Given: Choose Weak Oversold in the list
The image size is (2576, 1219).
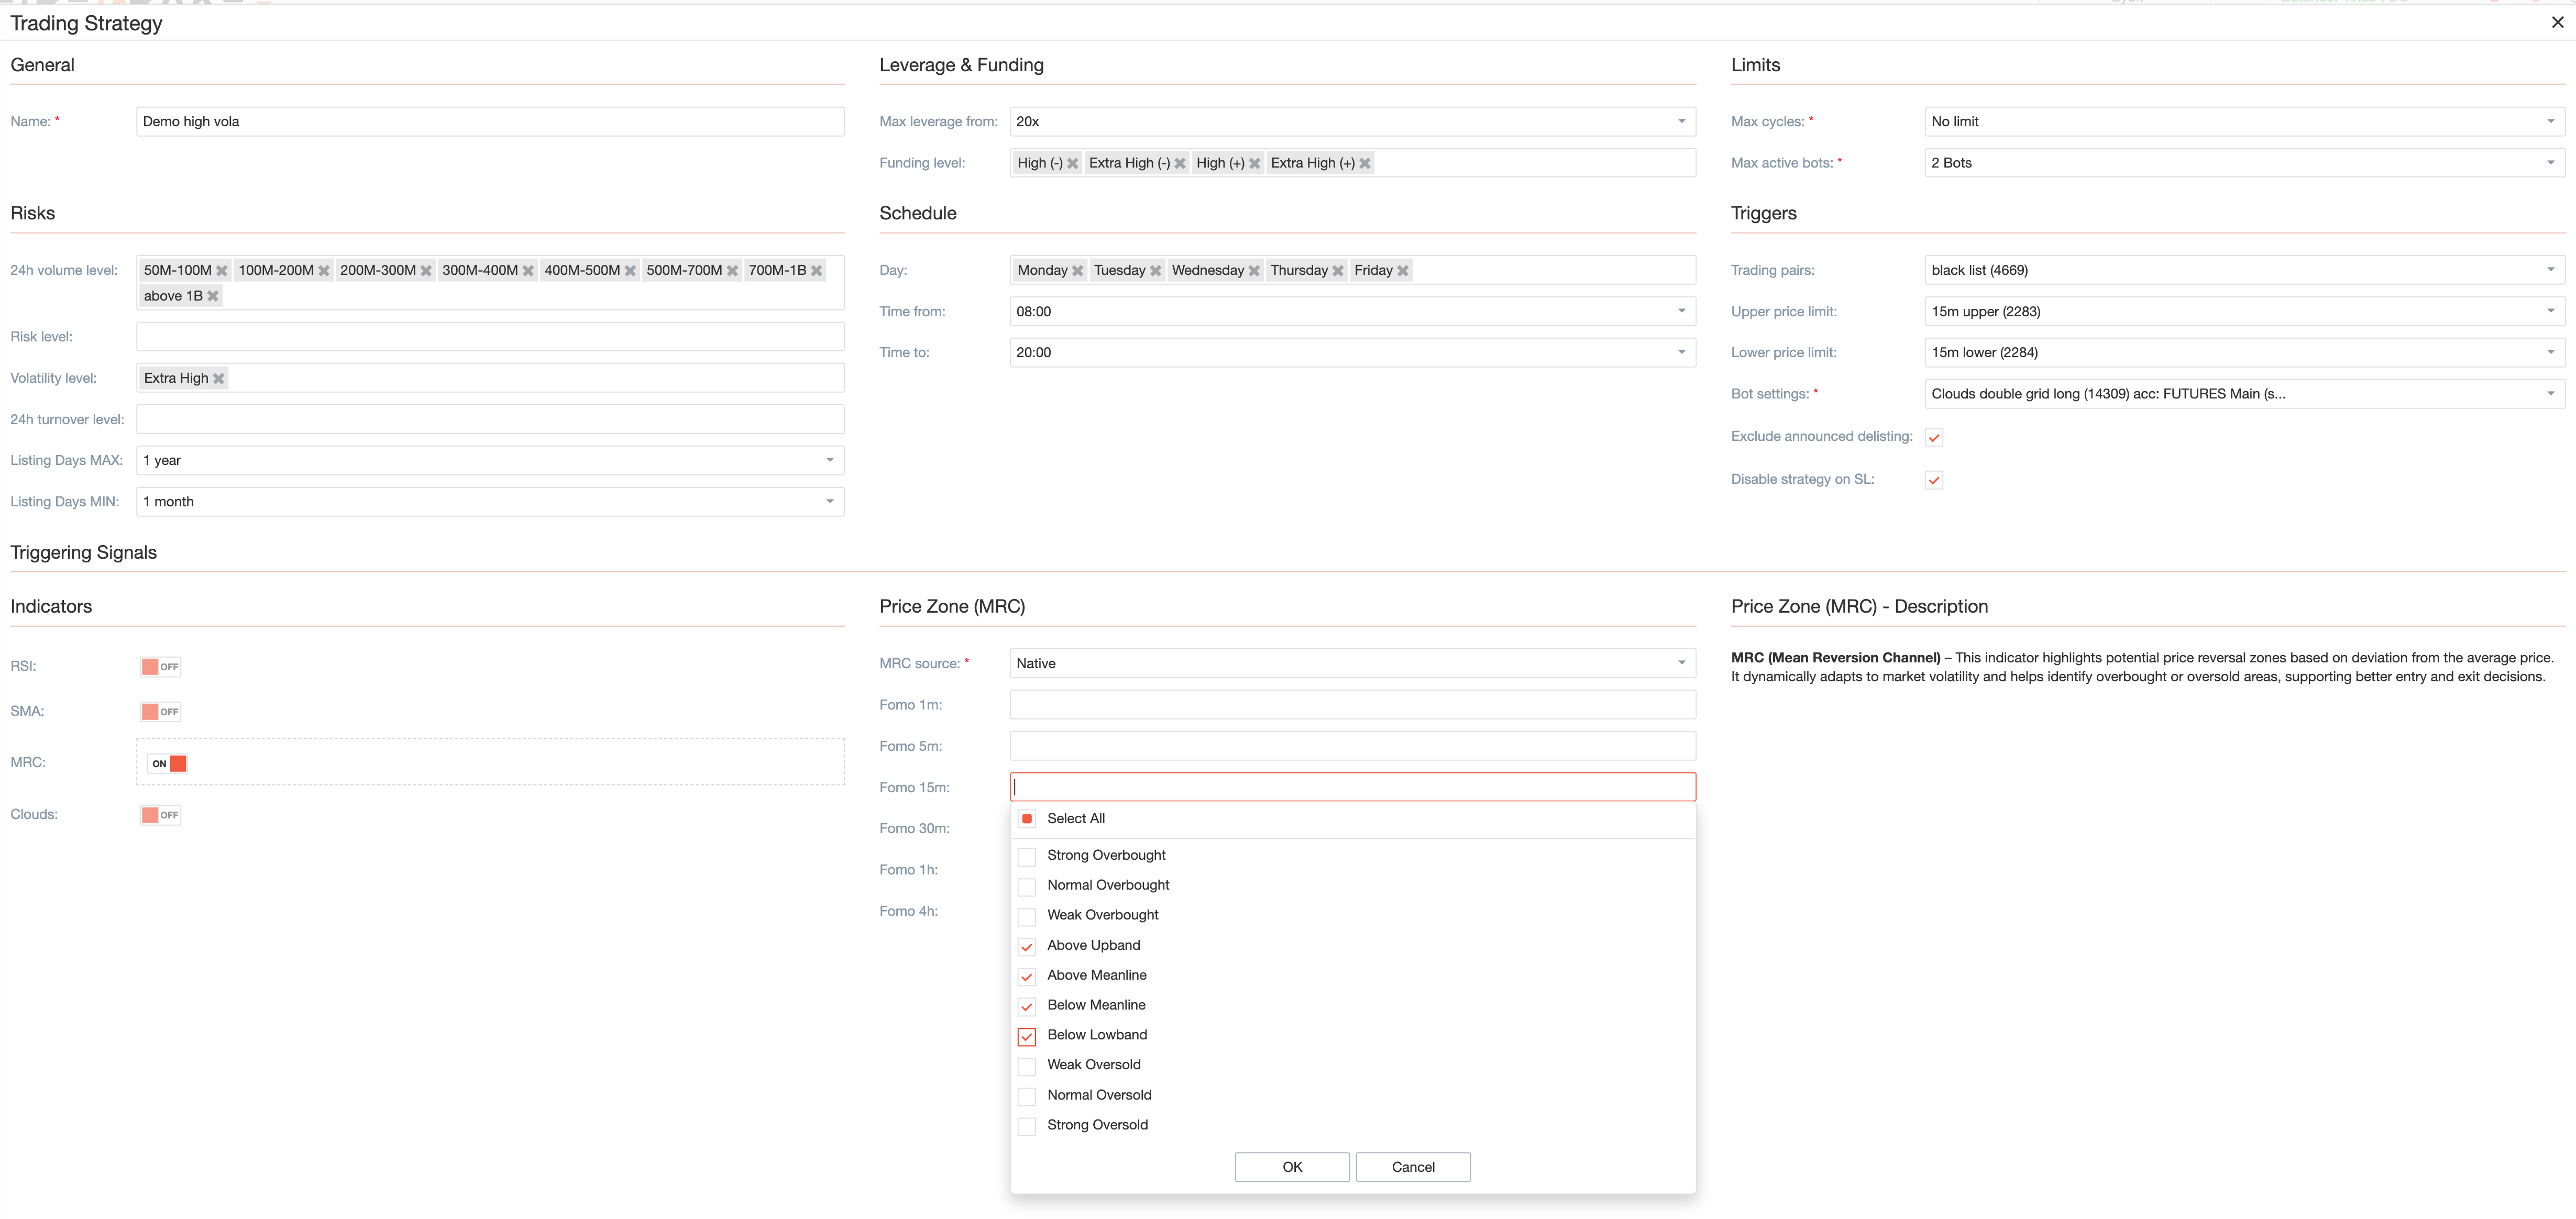Looking at the screenshot, I should [1026, 1066].
